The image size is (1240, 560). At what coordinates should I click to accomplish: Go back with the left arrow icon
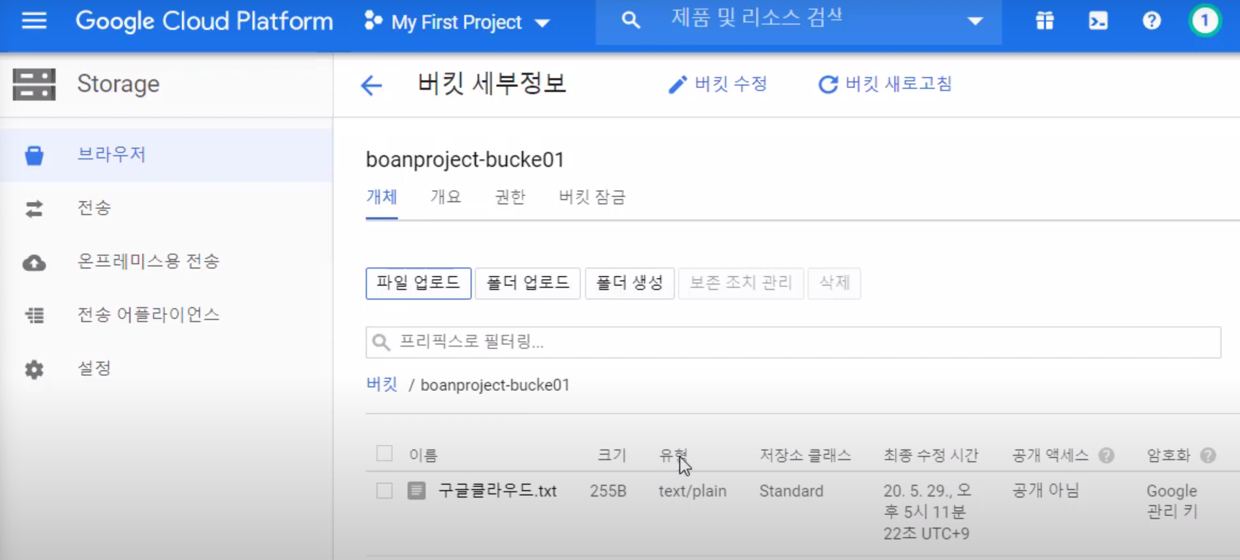click(x=371, y=85)
